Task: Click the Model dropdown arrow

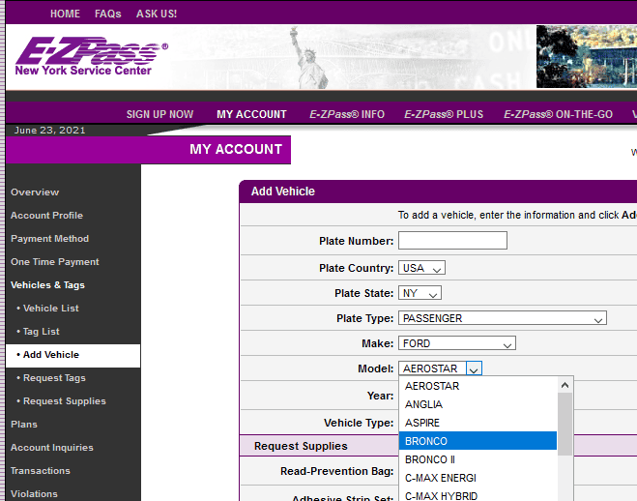Action: click(474, 368)
